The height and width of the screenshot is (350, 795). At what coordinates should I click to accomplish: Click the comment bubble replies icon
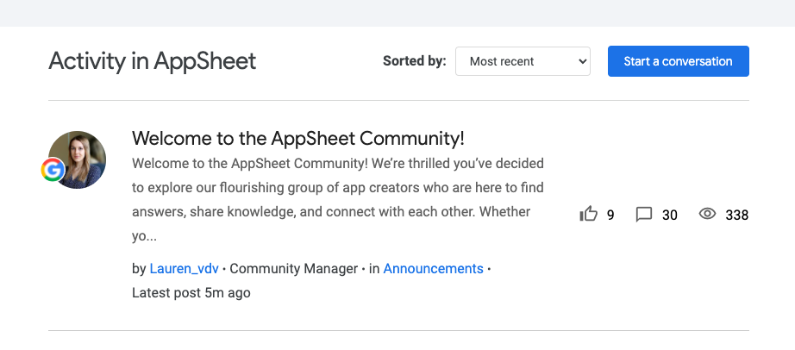pos(643,215)
